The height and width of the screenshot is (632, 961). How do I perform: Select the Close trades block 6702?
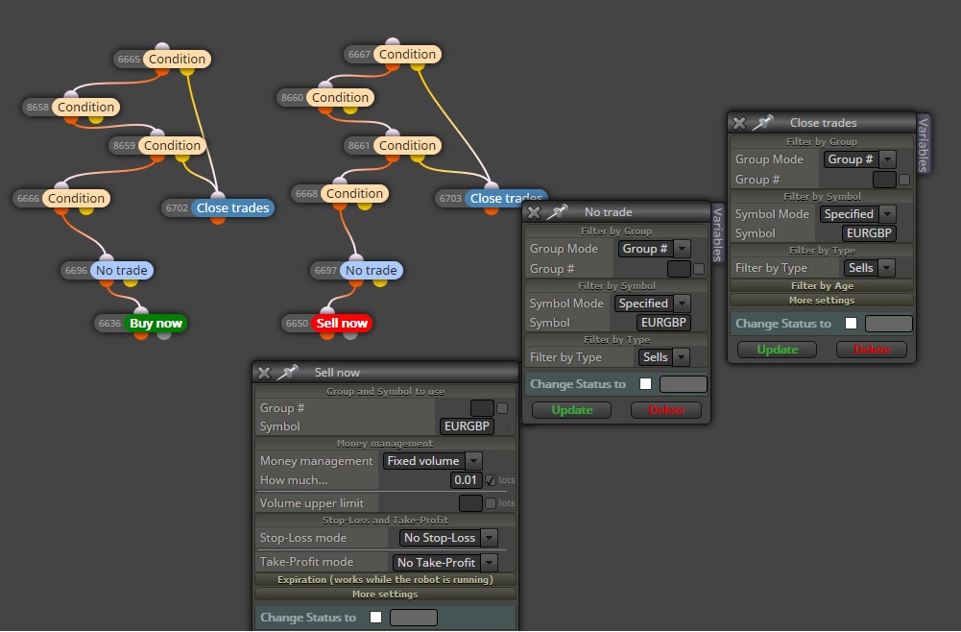tap(233, 207)
